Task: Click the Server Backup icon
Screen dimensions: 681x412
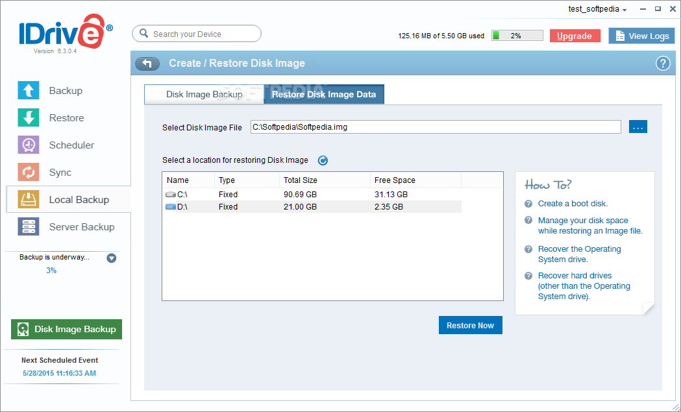Action: (28, 226)
